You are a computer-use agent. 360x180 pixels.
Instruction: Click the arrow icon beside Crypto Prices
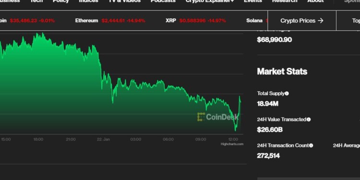point(321,21)
